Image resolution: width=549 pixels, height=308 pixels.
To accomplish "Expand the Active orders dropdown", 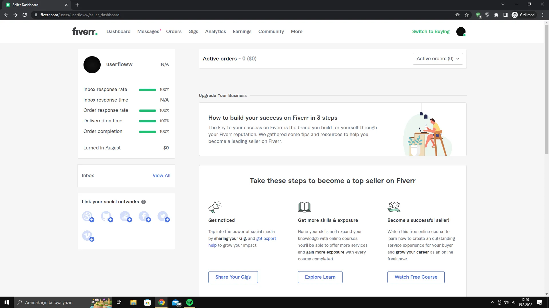I will coord(437,59).
